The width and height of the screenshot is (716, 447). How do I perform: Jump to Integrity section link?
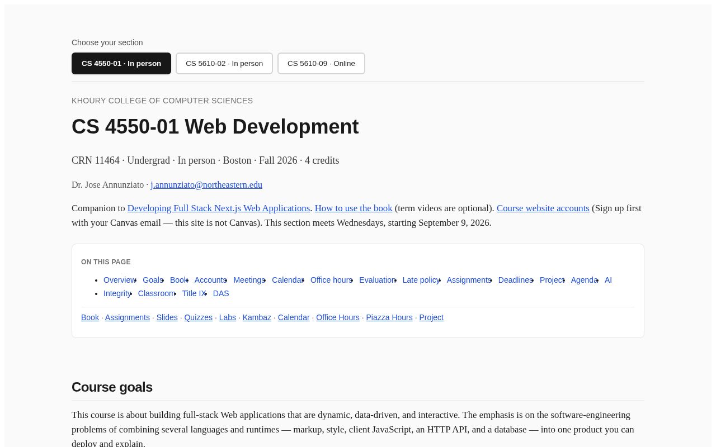pos(117,293)
